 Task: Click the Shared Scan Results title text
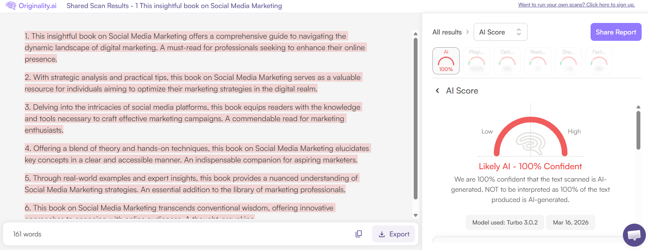pyautogui.click(x=174, y=6)
